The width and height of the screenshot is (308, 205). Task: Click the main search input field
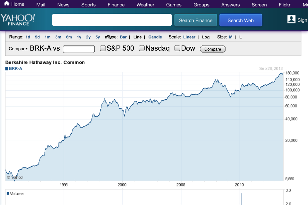coord(112,20)
